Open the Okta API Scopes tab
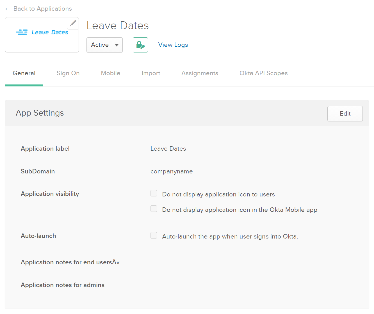Screen dimensions: 374x314 pos(264,73)
